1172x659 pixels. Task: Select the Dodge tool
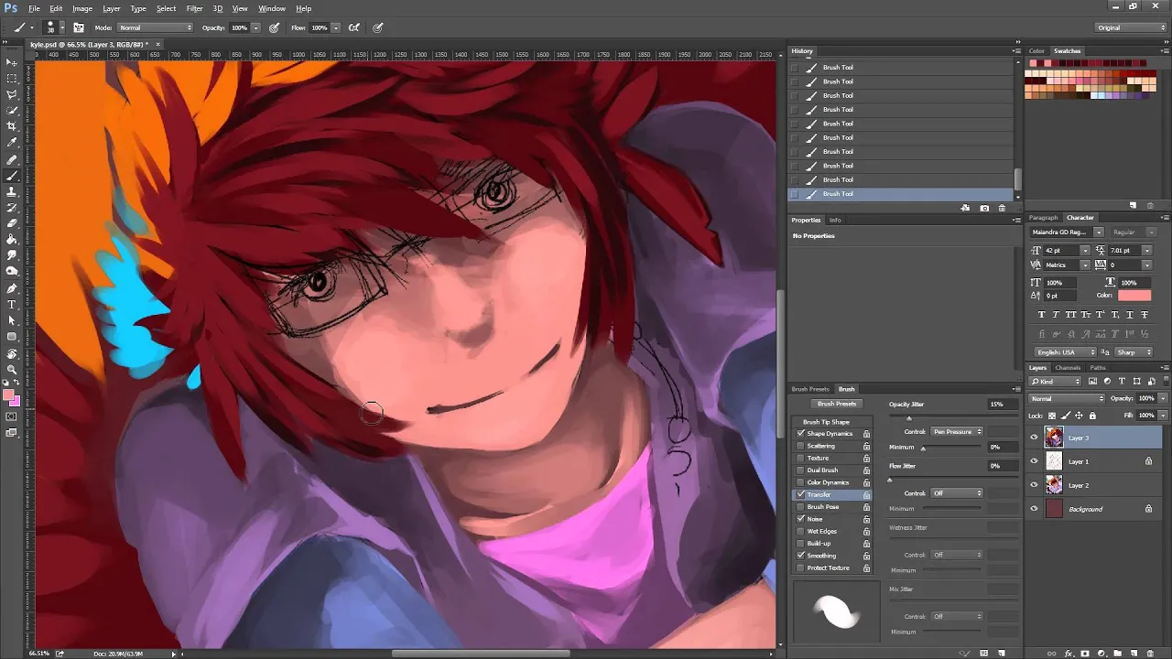point(12,271)
